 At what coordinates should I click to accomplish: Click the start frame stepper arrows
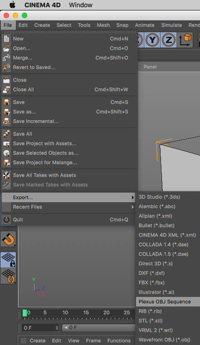click(57, 328)
